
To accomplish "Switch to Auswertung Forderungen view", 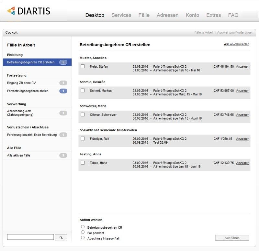I will tap(235, 33).
